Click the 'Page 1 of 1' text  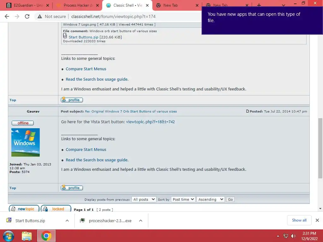point(84,210)
